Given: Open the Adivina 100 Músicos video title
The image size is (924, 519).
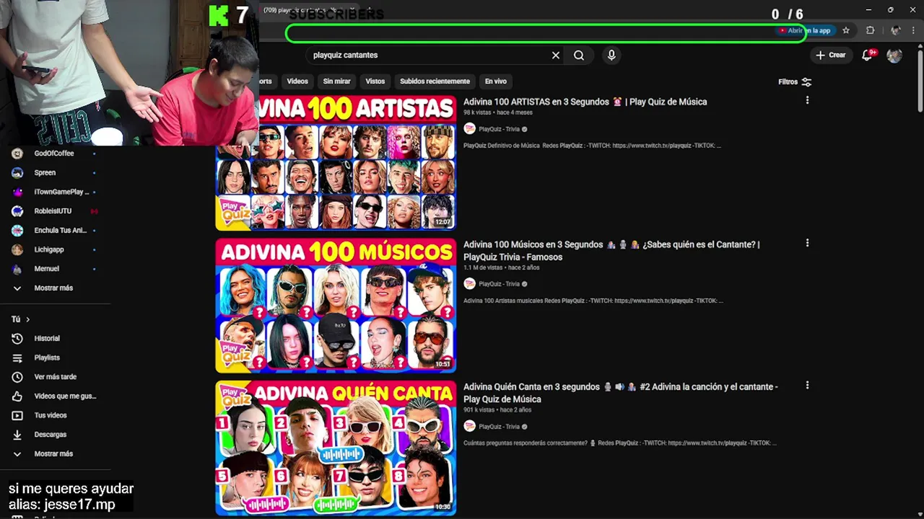Looking at the screenshot, I should coord(611,250).
